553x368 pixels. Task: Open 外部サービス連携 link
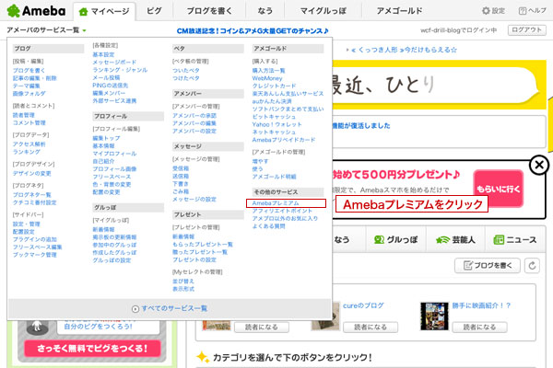tap(114, 101)
